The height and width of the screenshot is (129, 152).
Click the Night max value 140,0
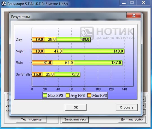pyautogui.click(x=118, y=51)
